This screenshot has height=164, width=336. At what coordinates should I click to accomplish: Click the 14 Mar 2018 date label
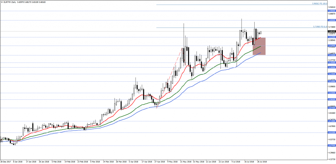[108, 162]
